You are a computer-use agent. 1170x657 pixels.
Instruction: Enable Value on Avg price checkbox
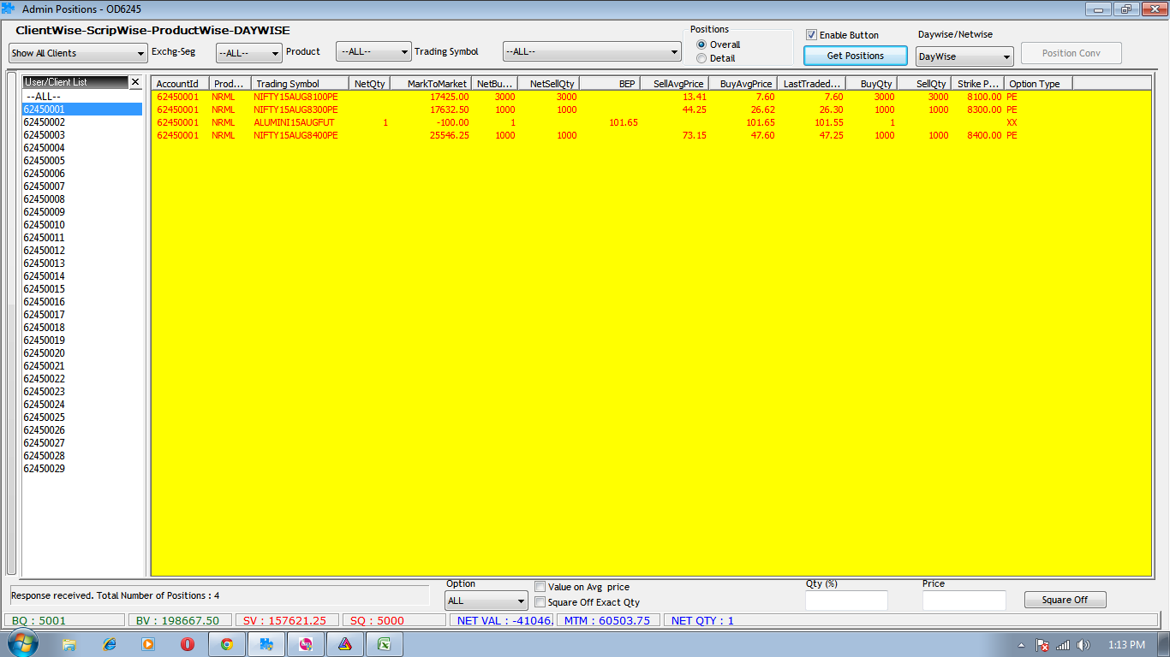(540, 587)
